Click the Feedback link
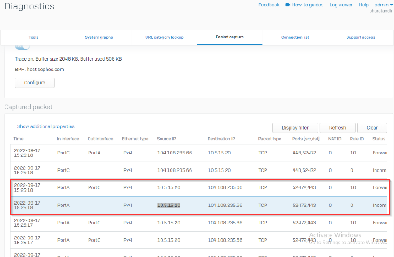This screenshot has height=257, width=394. 269,5
